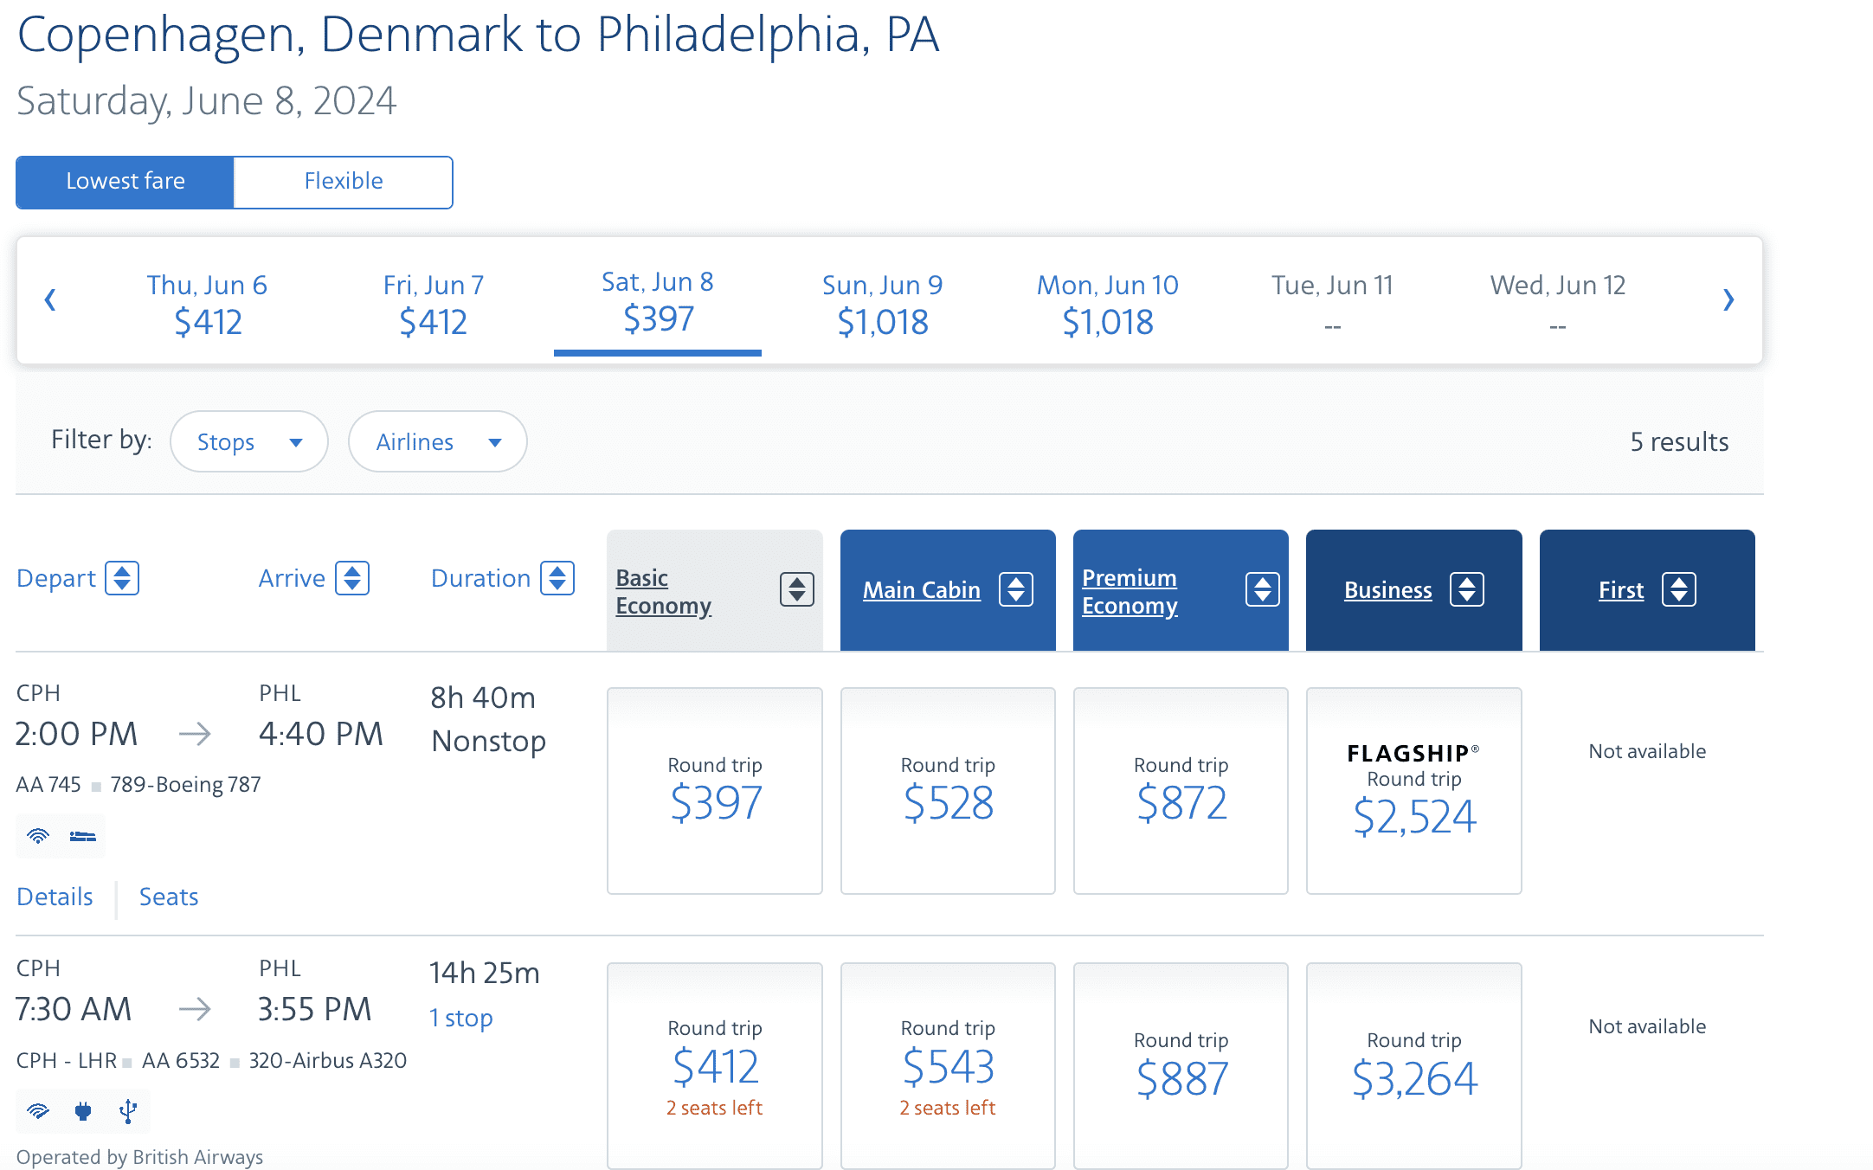Click the previous dates arrow
This screenshot has width=1873, height=1170.
[x=50, y=300]
